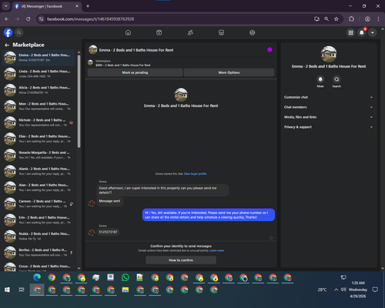Open the account dropdown arrow
This screenshot has width=385, height=308.
[x=373, y=32]
